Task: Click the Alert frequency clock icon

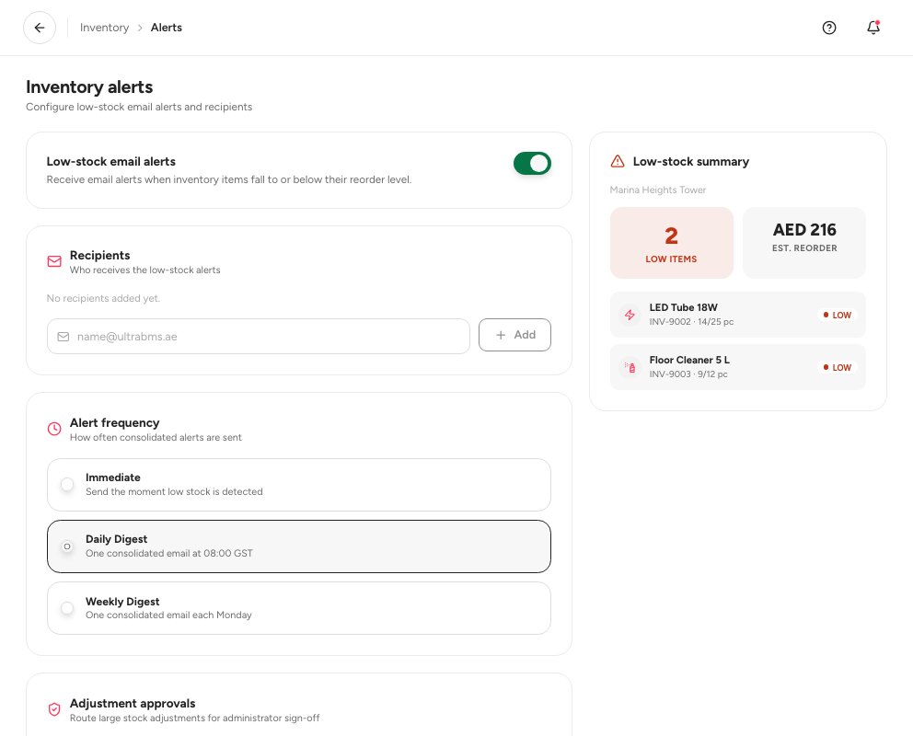Action: [x=54, y=429]
